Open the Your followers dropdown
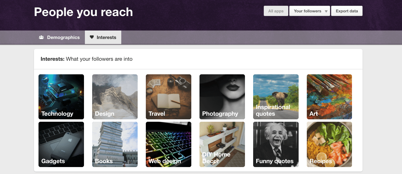The width and height of the screenshot is (402, 174). point(307,11)
